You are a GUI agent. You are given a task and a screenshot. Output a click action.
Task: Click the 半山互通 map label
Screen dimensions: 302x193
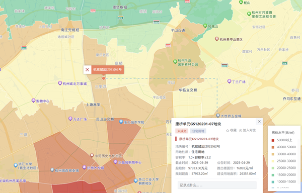pyautogui.click(x=178, y=30)
